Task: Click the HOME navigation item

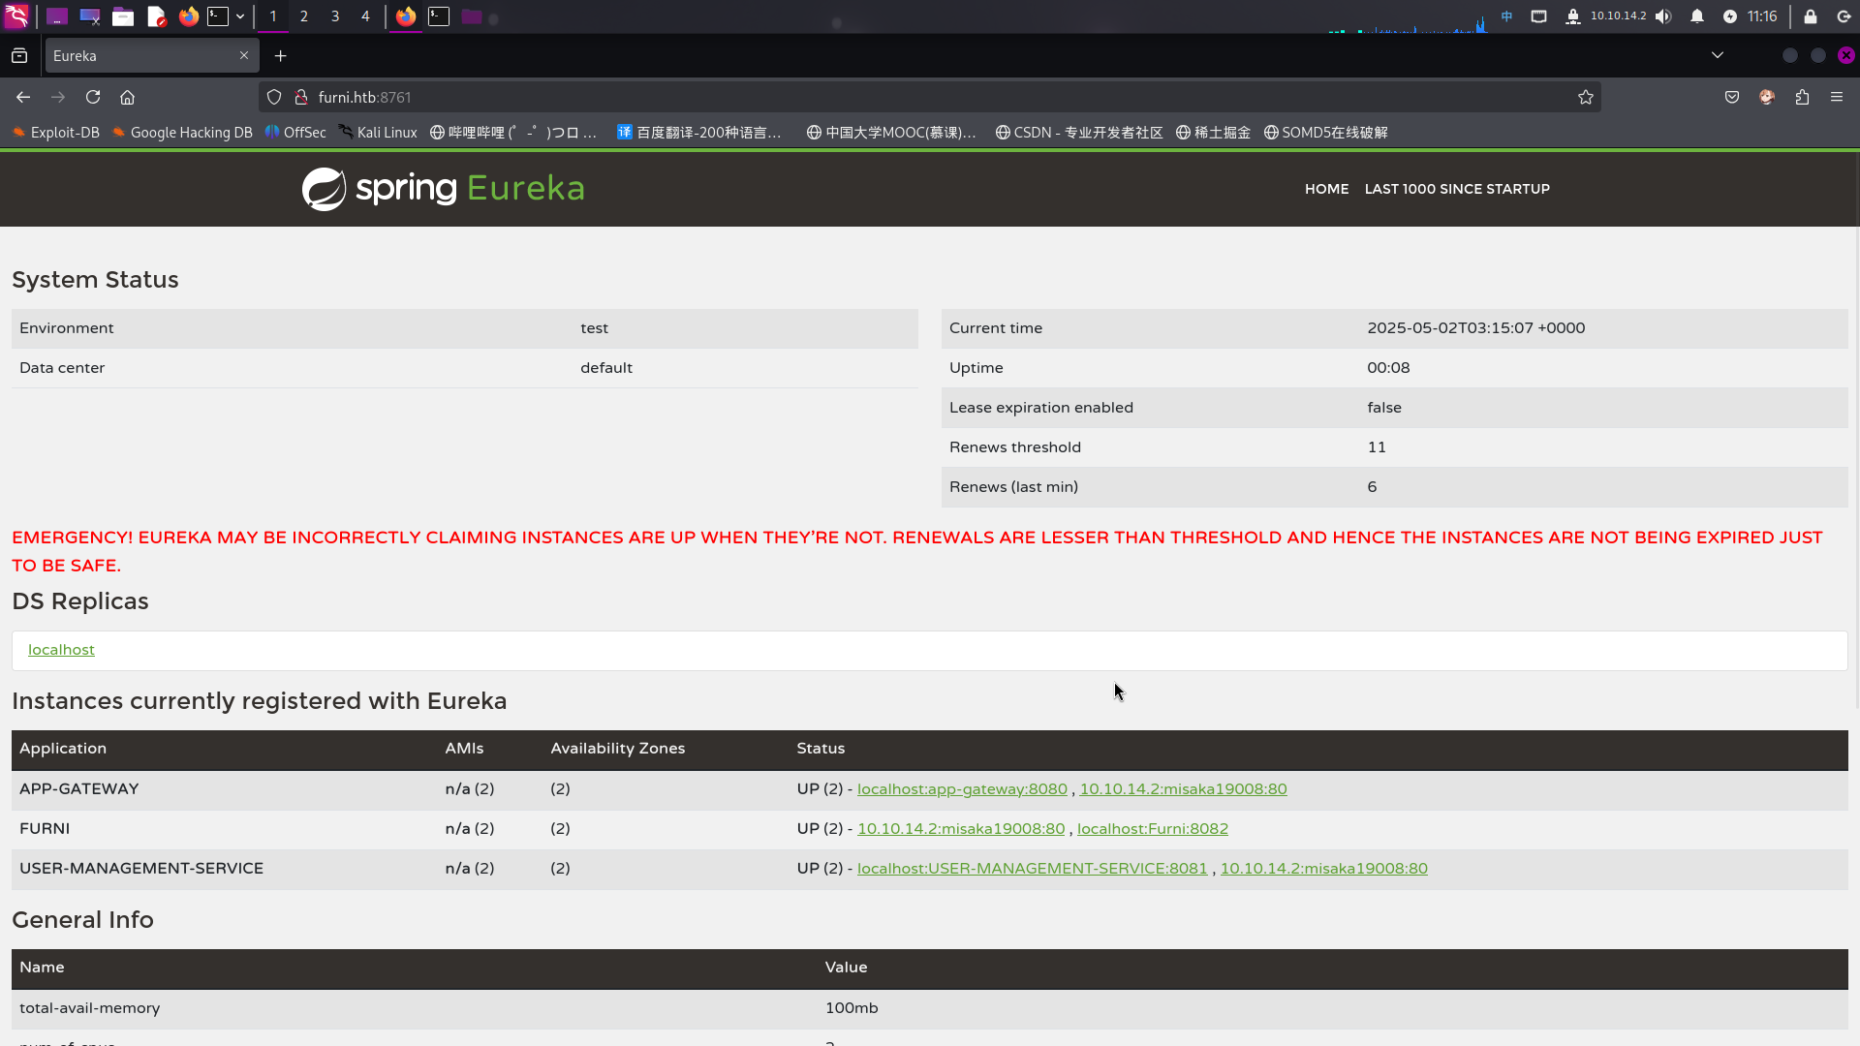Action: pos(1326,189)
